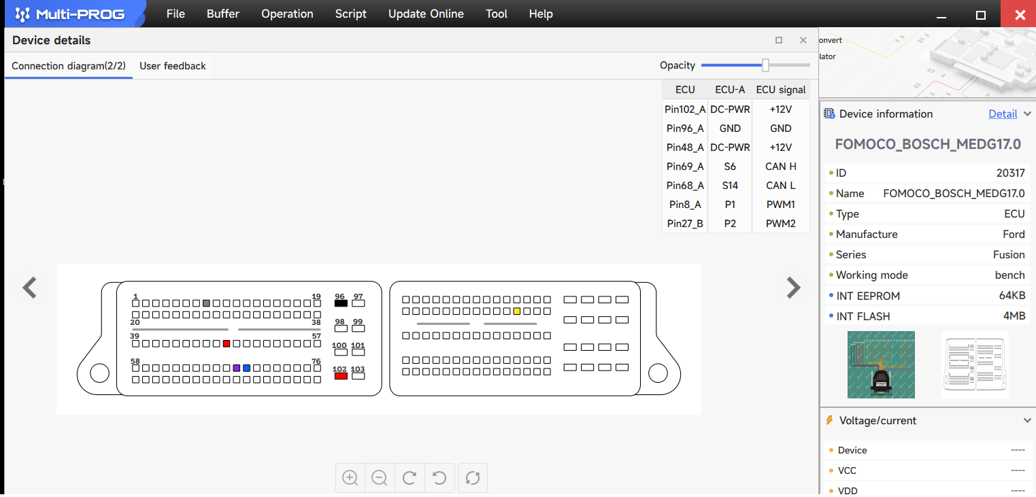Viewport: 1036px width, 497px height.
Task: Click the Multi-PROG logo
Action: 71,14
